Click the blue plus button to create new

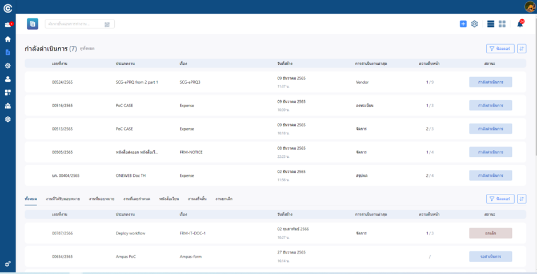tap(463, 24)
